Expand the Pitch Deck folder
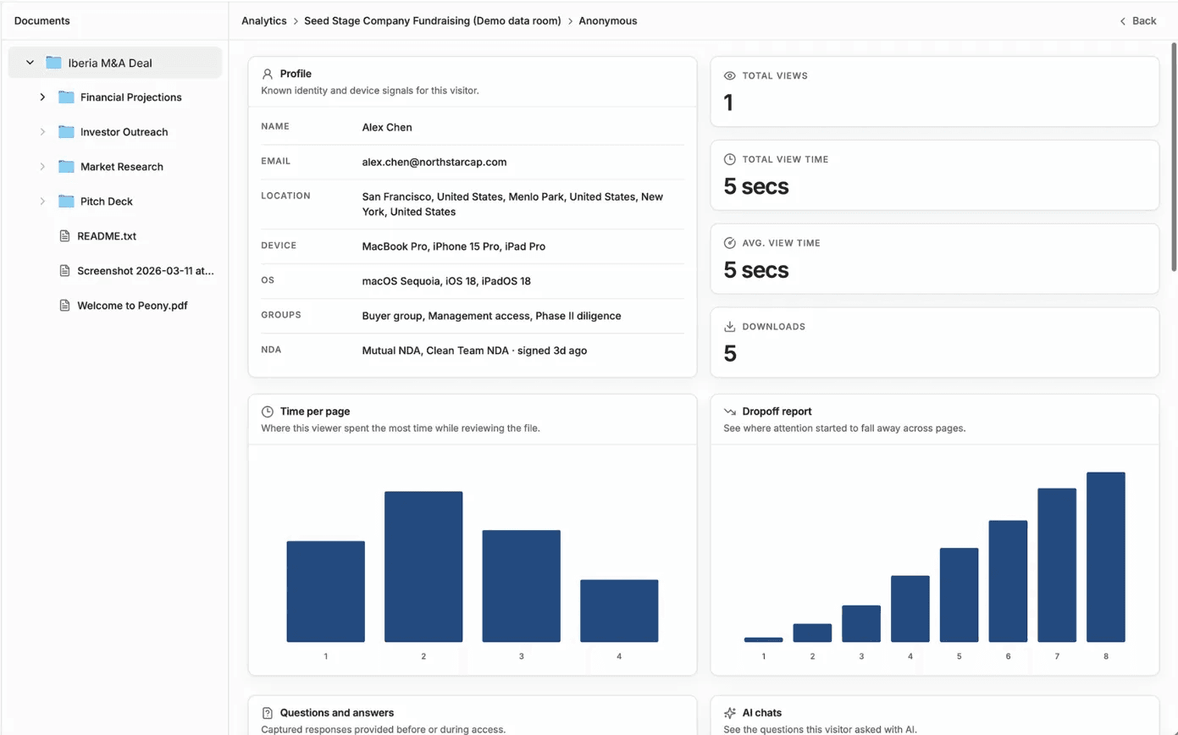The width and height of the screenshot is (1178, 735). (42, 202)
